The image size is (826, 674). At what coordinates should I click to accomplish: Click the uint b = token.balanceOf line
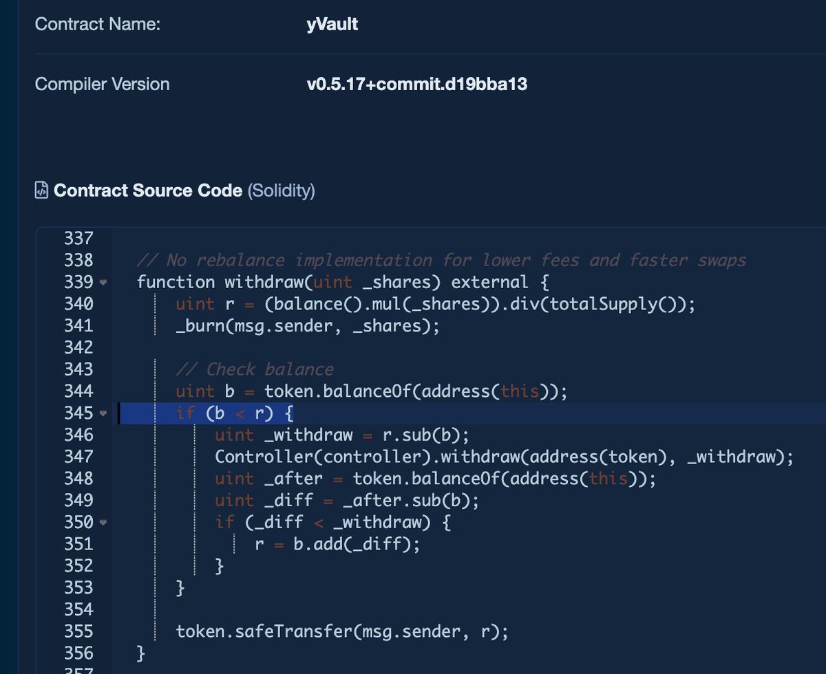(372, 391)
